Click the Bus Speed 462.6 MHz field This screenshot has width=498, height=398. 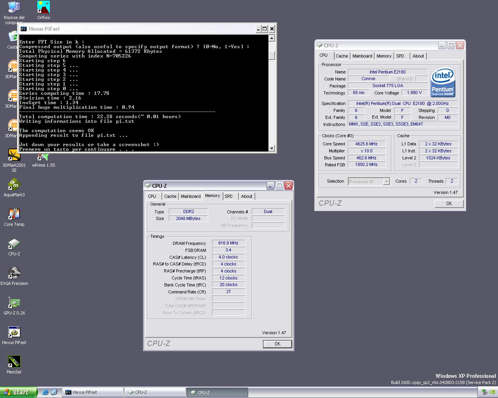point(366,158)
